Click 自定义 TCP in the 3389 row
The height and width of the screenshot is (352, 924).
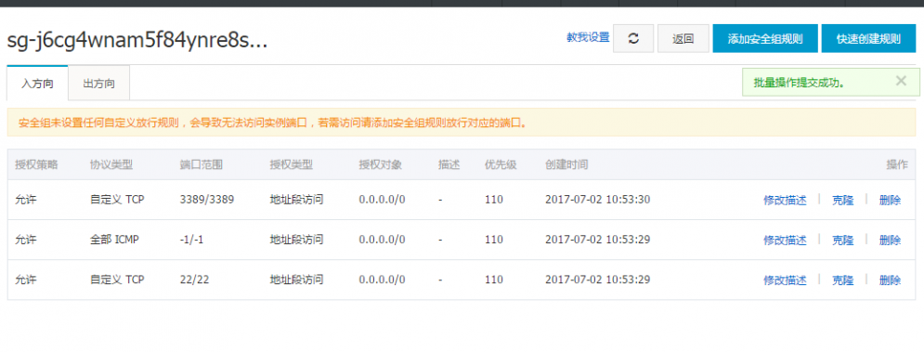click(117, 200)
